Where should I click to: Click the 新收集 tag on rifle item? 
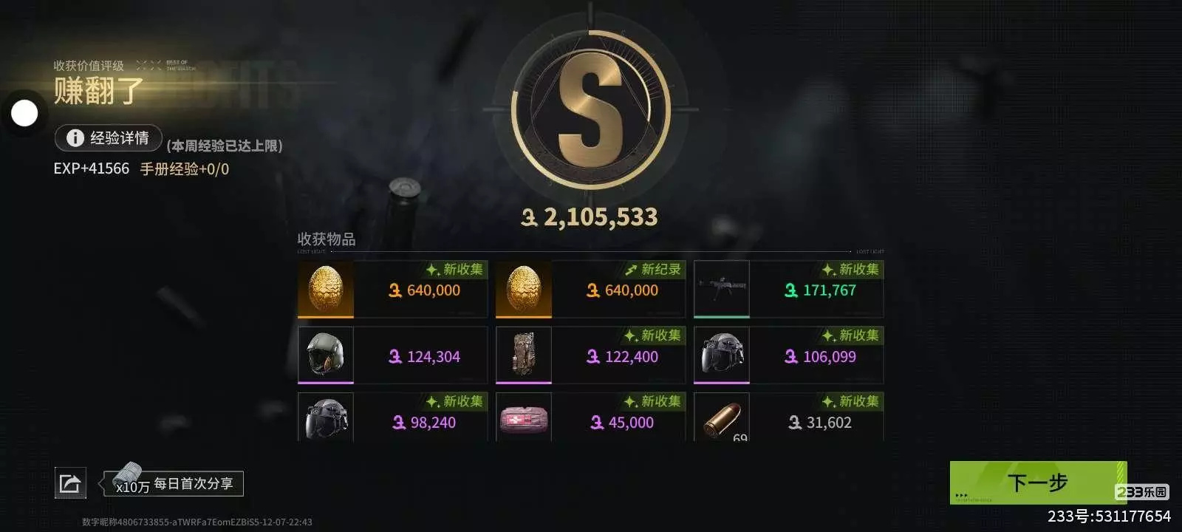(851, 270)
